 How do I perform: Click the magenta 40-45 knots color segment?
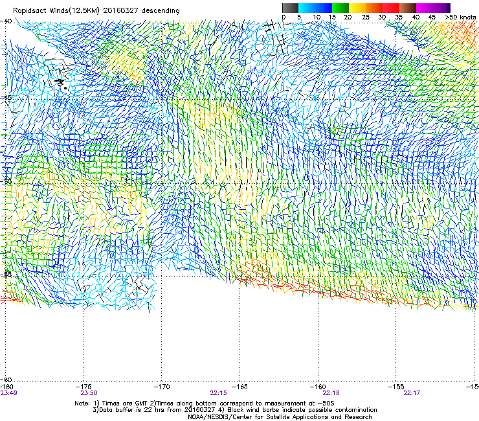click(425, 8)
